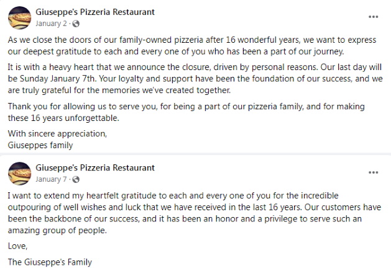This screenshot has width=391, height=271.
Task: Click the globe privacy icon beside January 7
Action: [x=76, y=179]
